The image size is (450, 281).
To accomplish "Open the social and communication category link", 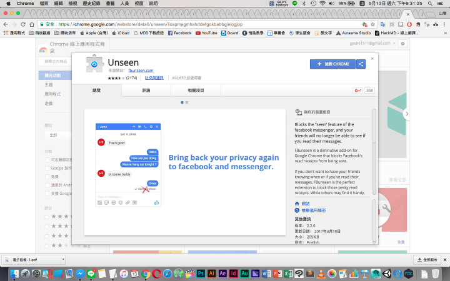I will click(x=154, y=78).
